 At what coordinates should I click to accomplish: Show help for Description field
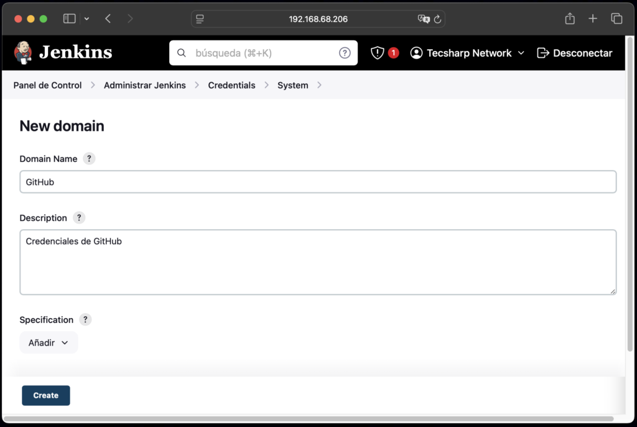(x=79, y=218)
